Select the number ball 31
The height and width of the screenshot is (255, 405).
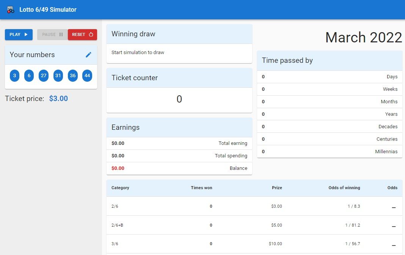pyautogui.click(x=58, y=76)
